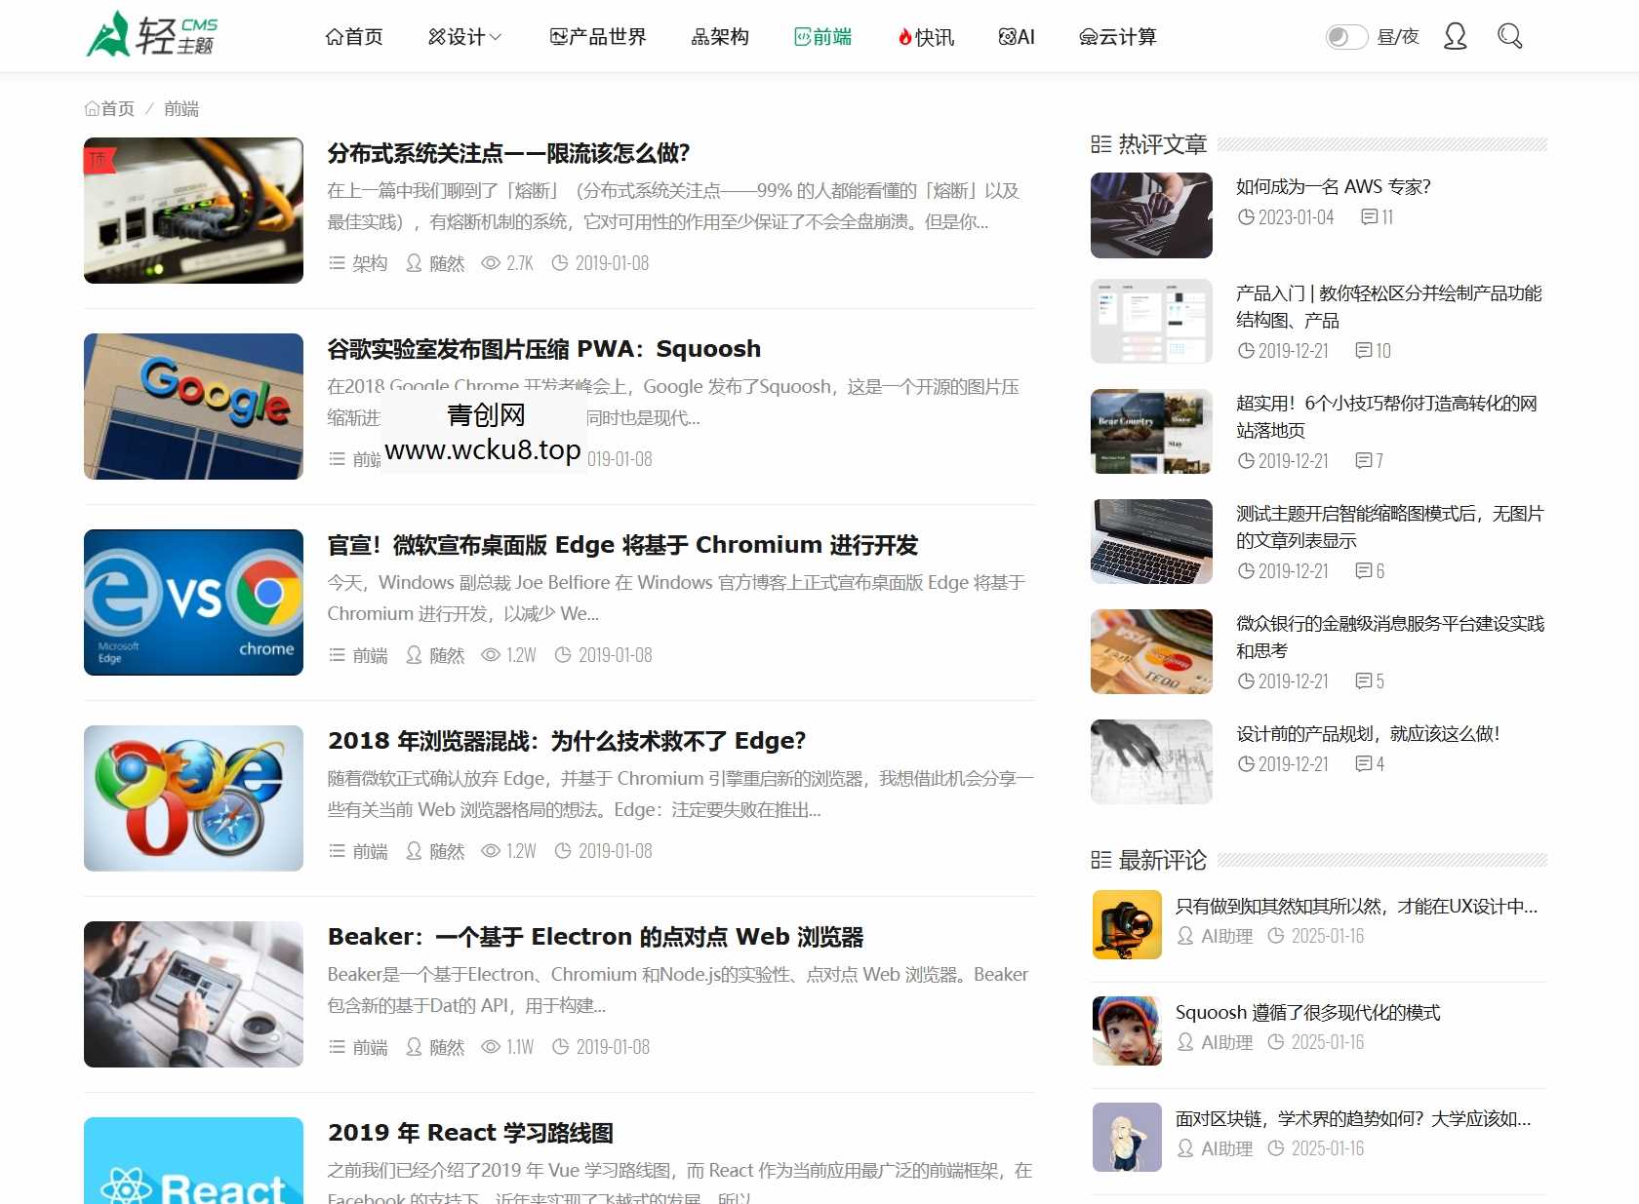Click the 产品世界 nav icon
This screenshot has height=1204, width=1639.
coord(556,37)
